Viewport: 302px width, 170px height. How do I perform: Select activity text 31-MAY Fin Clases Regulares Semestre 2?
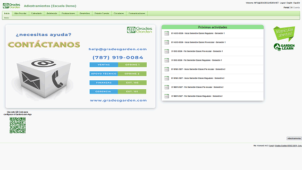[197, 96]
